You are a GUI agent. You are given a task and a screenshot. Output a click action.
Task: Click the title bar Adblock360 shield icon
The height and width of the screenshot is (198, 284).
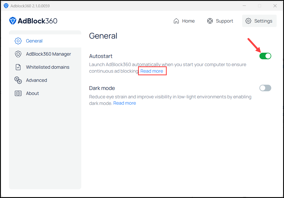[6, 6]
